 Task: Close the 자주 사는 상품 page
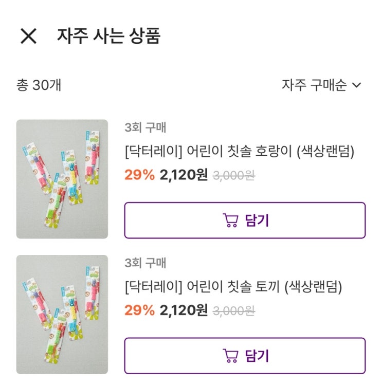pyautogui.click(x=28, y=36)
